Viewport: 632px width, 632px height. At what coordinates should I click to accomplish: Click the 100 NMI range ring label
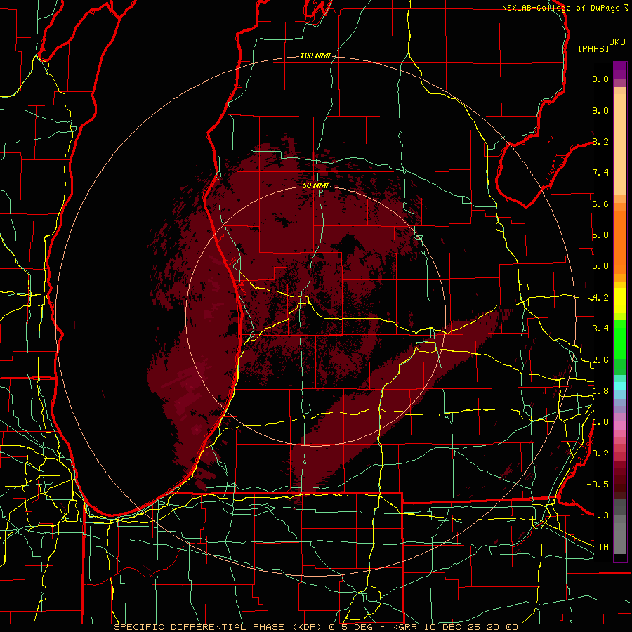[x=315, y=55]
